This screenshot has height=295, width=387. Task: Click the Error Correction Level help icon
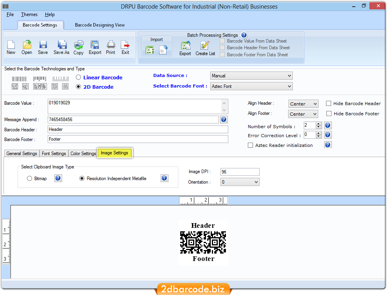coord(328,135)
